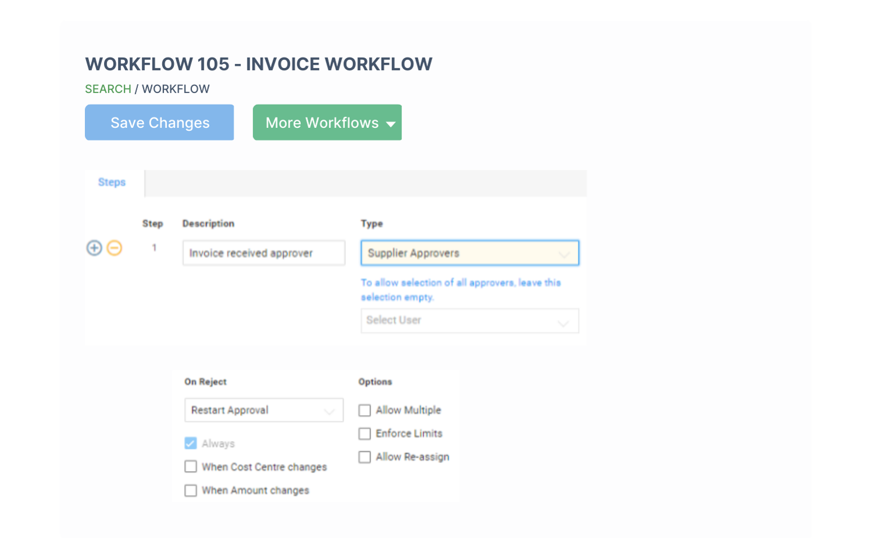Enable When Cost Centre changes checkbox
Screen dimensions: 872x560
coord(191,467)
